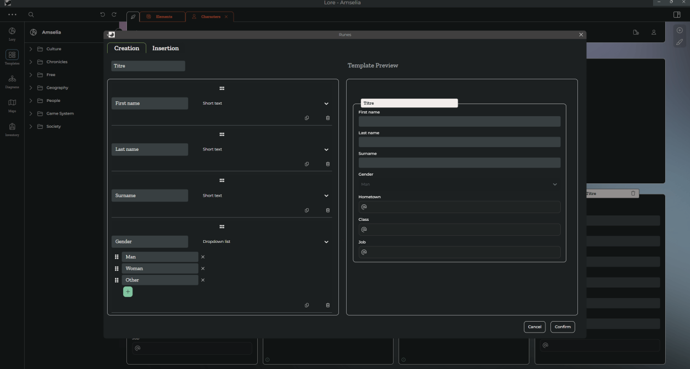Viewport: 690px width, 369px height.
Task: Duplicate the Last name field
Action: (x=307, y=164)
